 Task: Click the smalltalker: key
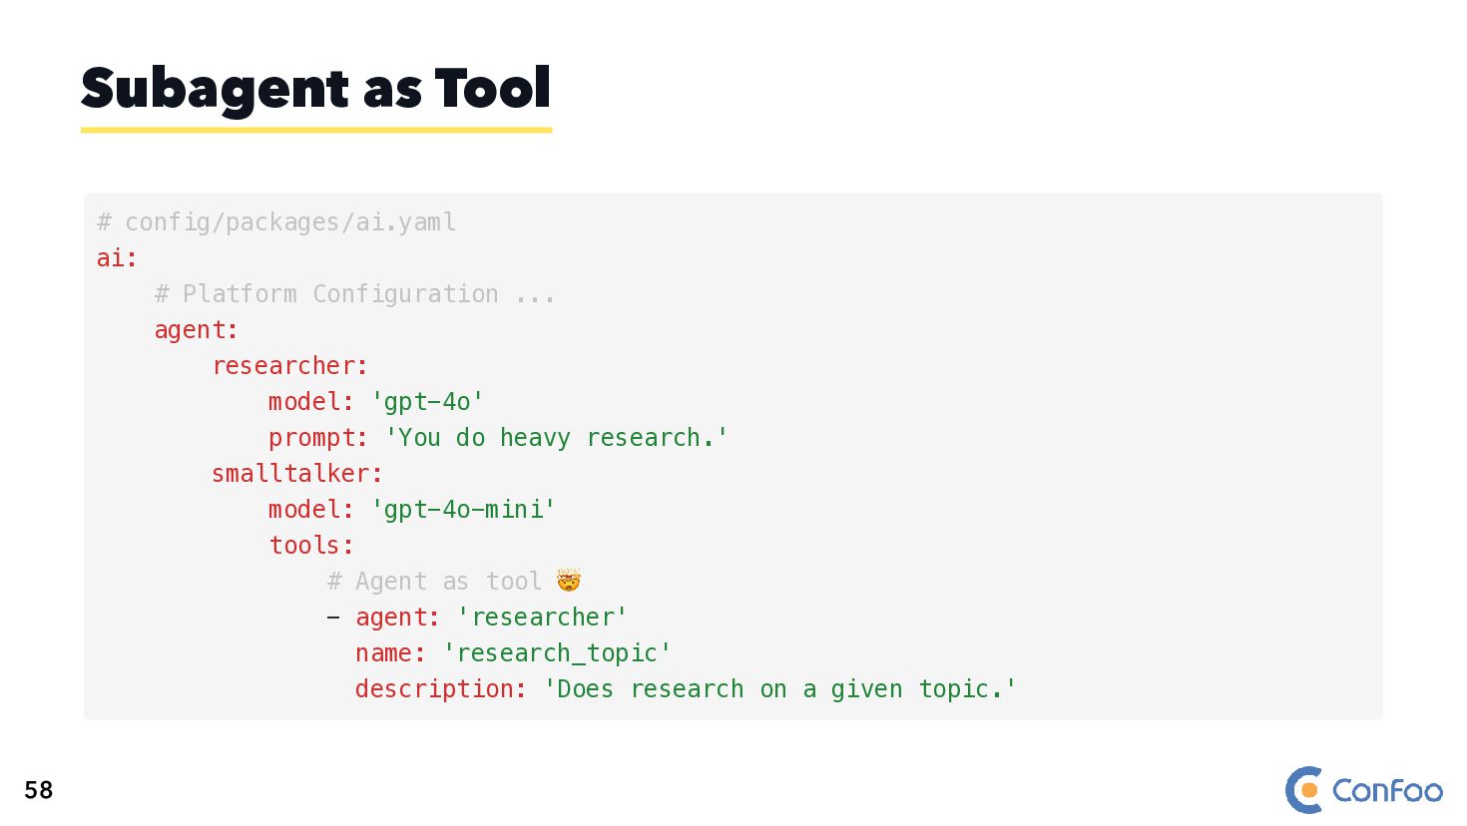pyautogui.click(x=297, y=473)
